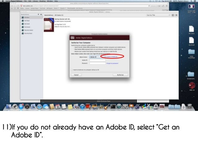This screenshot has width=198, height=148.
Task: Open the News bookmarks dropdown in Safari
Action: 56,8
